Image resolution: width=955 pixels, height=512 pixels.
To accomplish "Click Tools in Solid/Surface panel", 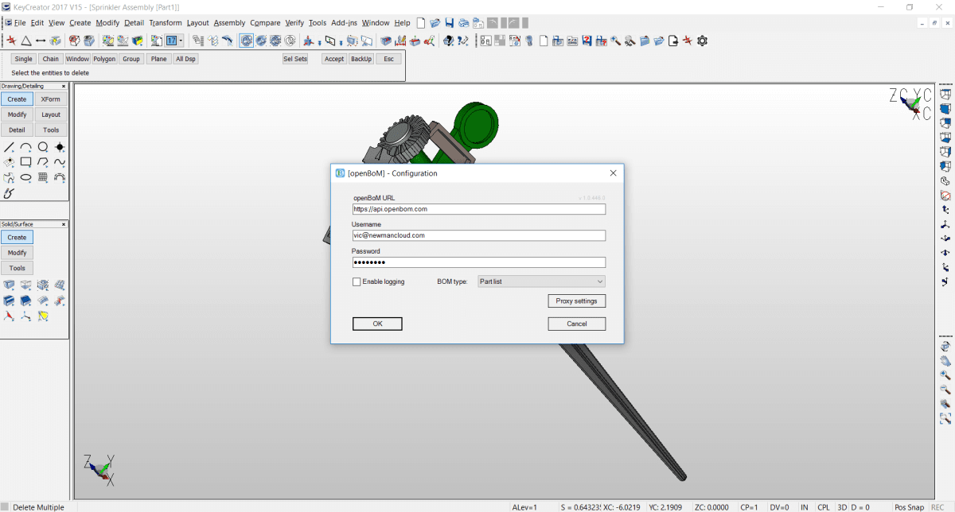I will (17, 268).
